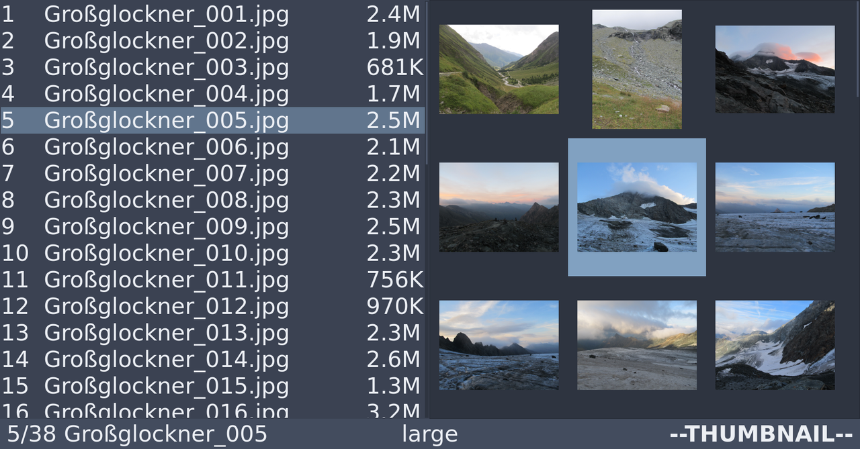Screen dimensions: 860x449
Task: Open thumbnail with jagged rock silhouettes
Action: [499, 345]
